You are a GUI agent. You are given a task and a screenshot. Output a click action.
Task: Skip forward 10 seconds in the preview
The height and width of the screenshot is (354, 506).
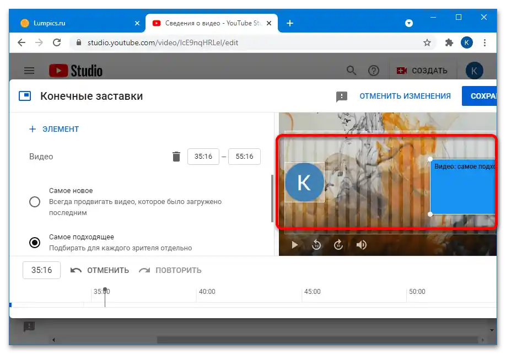point(338,245)
